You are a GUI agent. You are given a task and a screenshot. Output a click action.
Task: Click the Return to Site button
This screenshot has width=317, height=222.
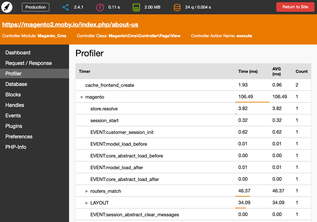coord(295,7)
